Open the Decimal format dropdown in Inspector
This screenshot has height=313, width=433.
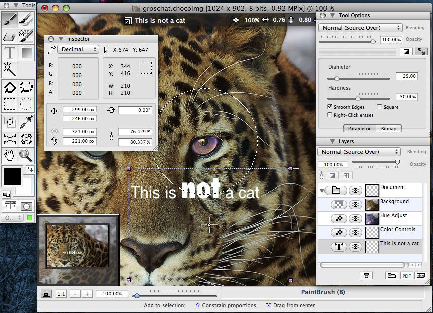tap(78, 50)
